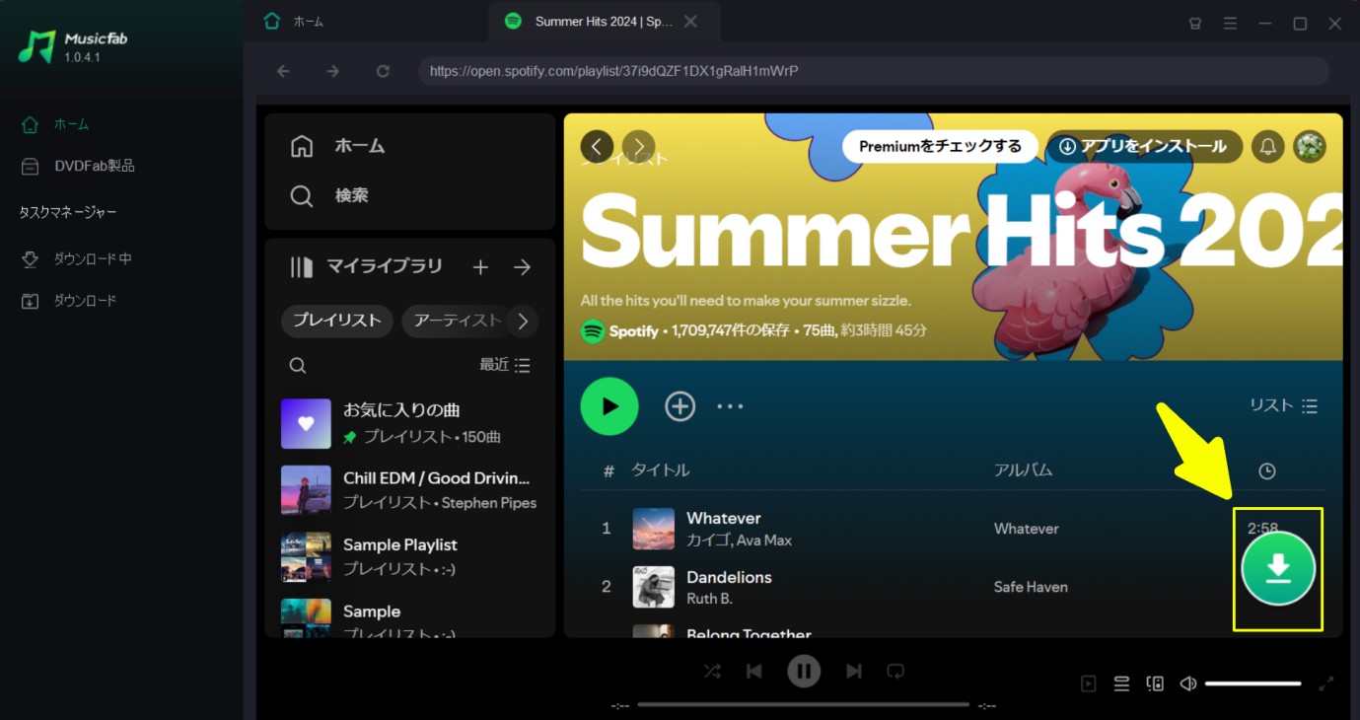Search within library magnifier icon
Screen dimensions: 1360x720
pyautogui.click(x=298, y=365)
